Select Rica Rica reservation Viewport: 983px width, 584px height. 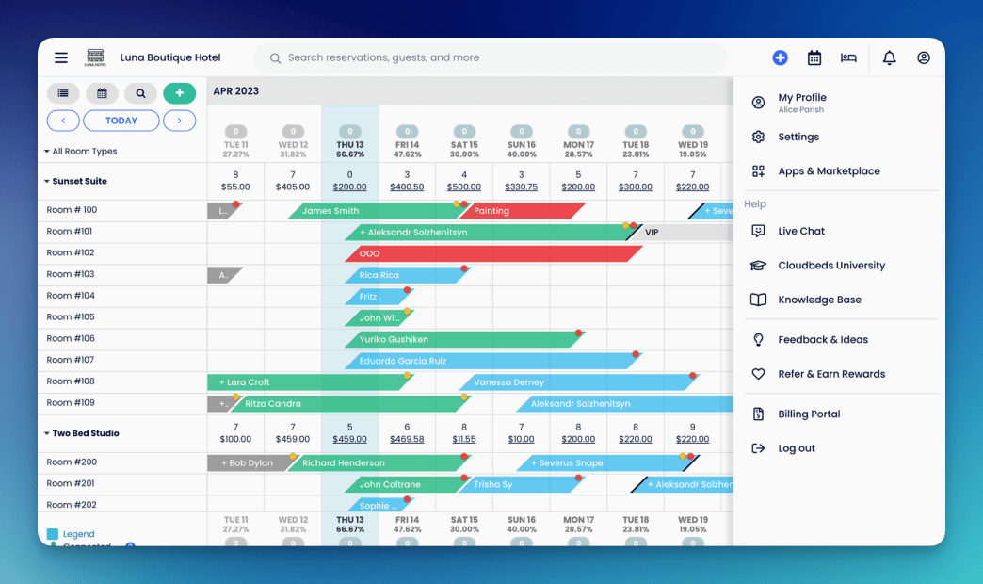click(408, 275)
